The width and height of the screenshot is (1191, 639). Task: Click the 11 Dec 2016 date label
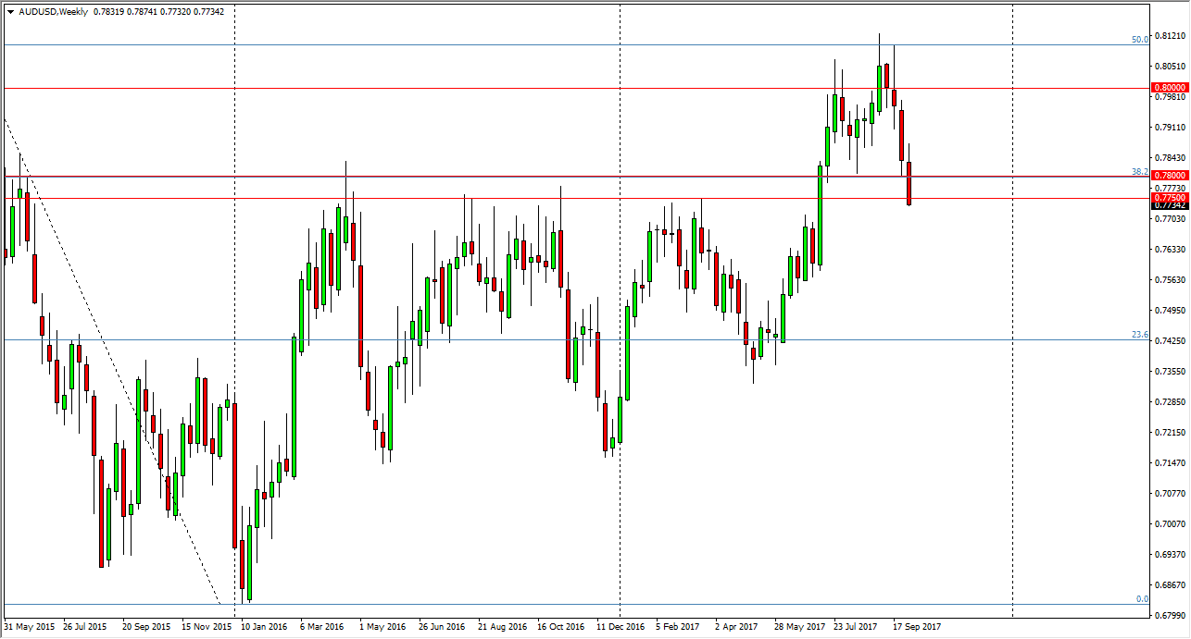point(620,626)
